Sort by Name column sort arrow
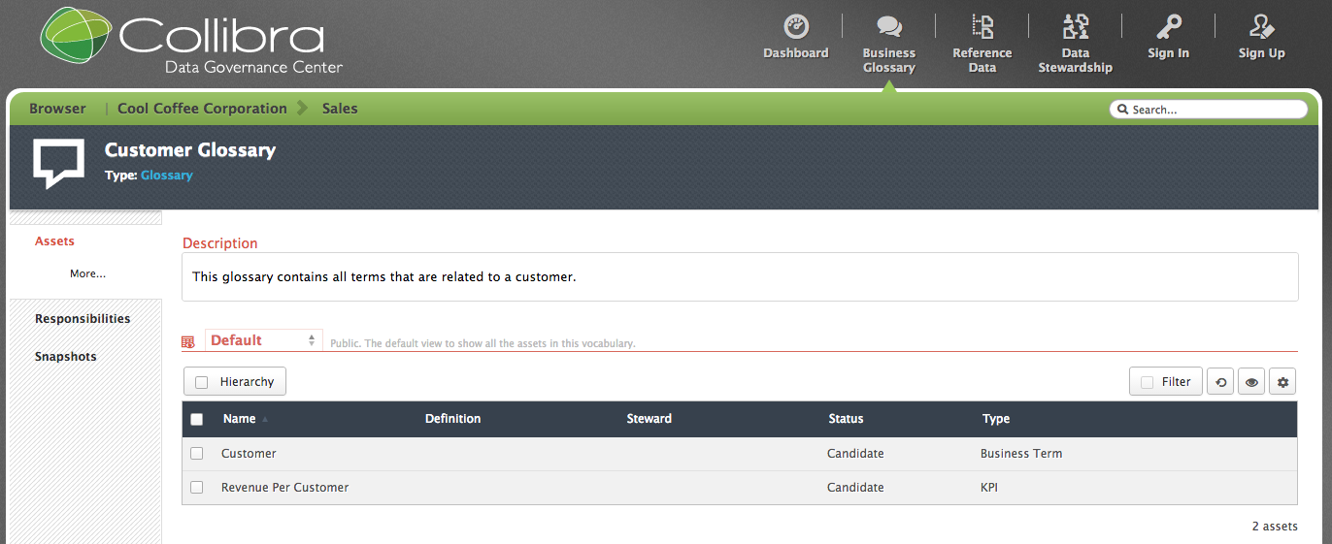This screenshot has height=544, width=1332. 265,419
